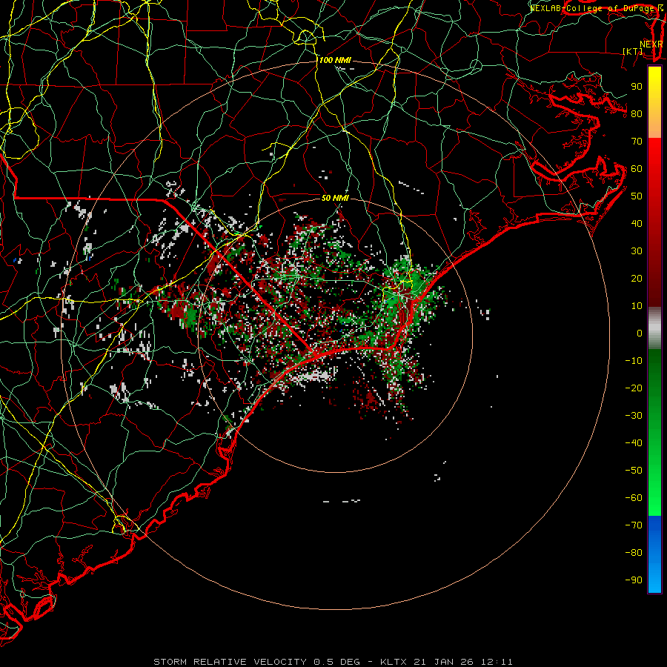The width and height of the screenshot is (667, 667).
Task: Select the 80 value on the velocity scale
Action: [637, 113]
